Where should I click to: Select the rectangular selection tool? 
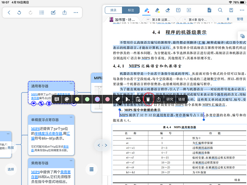189,10
